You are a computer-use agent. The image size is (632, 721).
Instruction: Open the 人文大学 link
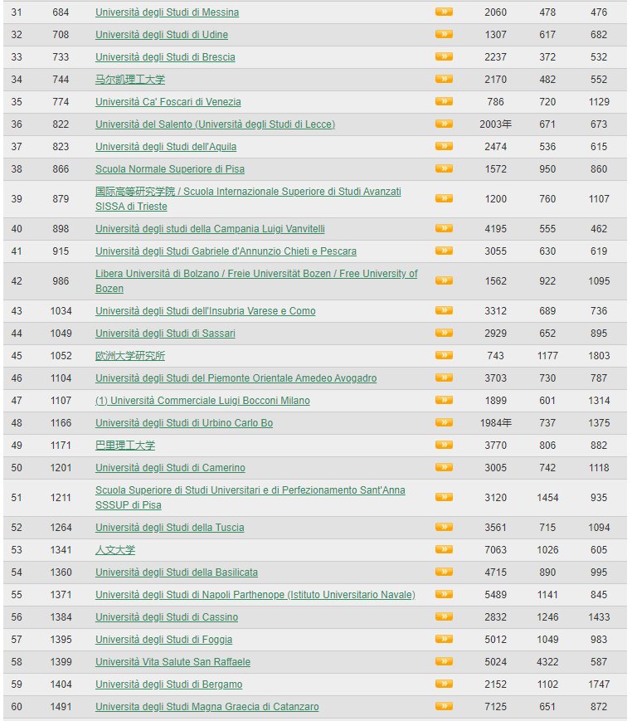pos(115,550)
